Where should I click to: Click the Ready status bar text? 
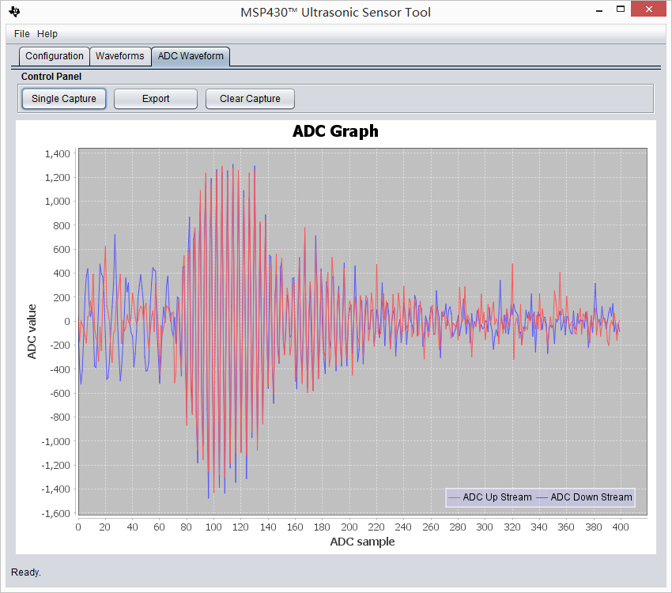(26, 572)
